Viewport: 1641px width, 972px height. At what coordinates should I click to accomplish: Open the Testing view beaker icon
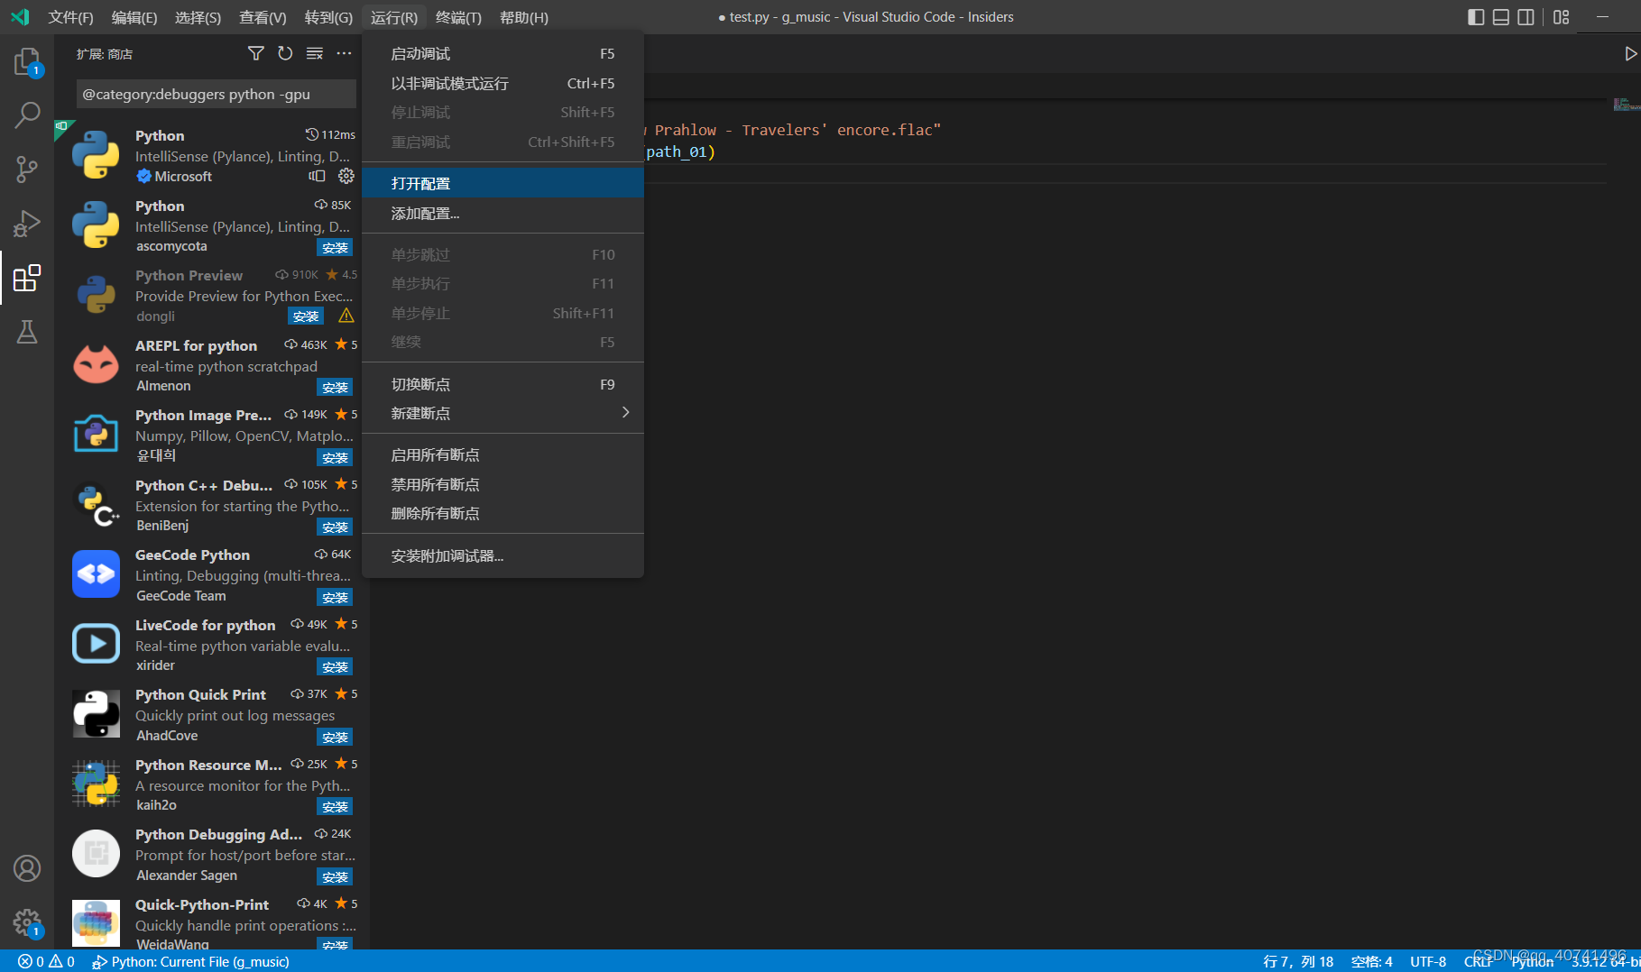[27, 331]
